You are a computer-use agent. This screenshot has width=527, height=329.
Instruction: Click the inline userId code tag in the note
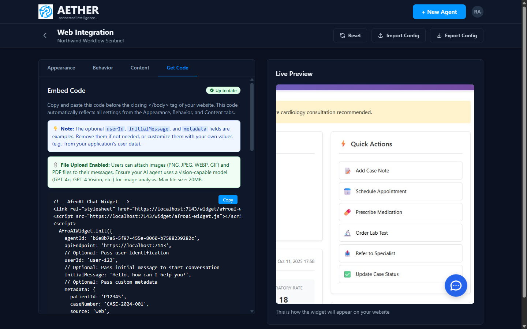tap(115, 129)
